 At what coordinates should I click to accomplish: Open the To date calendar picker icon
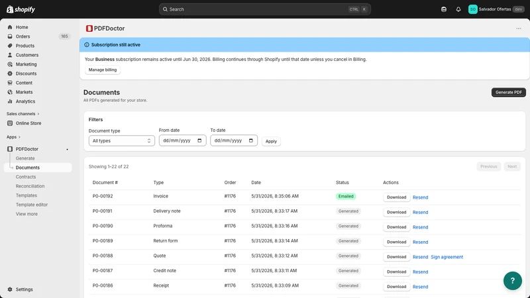251,140
